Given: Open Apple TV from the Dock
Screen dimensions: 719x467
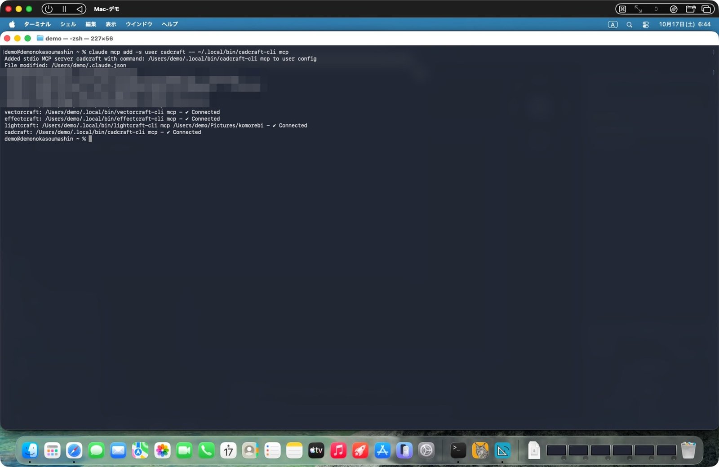Looking at the screenshot, I should pyautogui.click(x=316, y=450).
